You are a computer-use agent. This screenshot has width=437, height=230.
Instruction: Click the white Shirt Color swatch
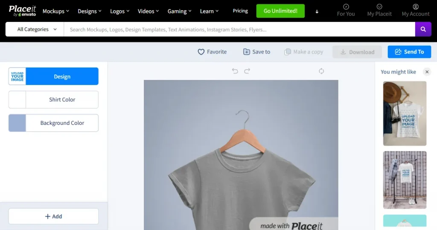tap(17, 100)
